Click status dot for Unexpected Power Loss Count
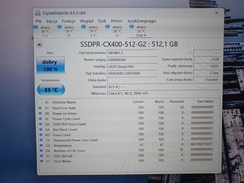Screen dimensions: 244x183 (41, 140)
